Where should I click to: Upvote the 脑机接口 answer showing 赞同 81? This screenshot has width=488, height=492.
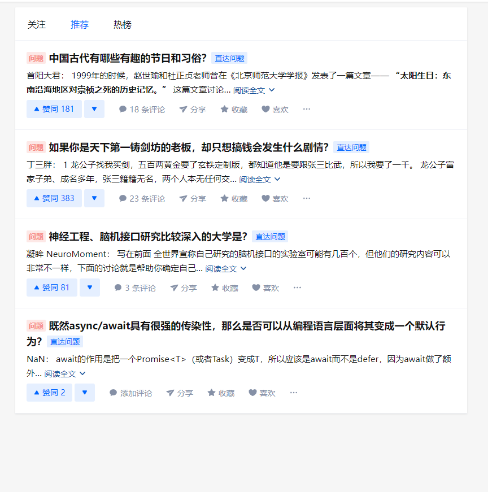pyautogui.click(x=51, y=288)
